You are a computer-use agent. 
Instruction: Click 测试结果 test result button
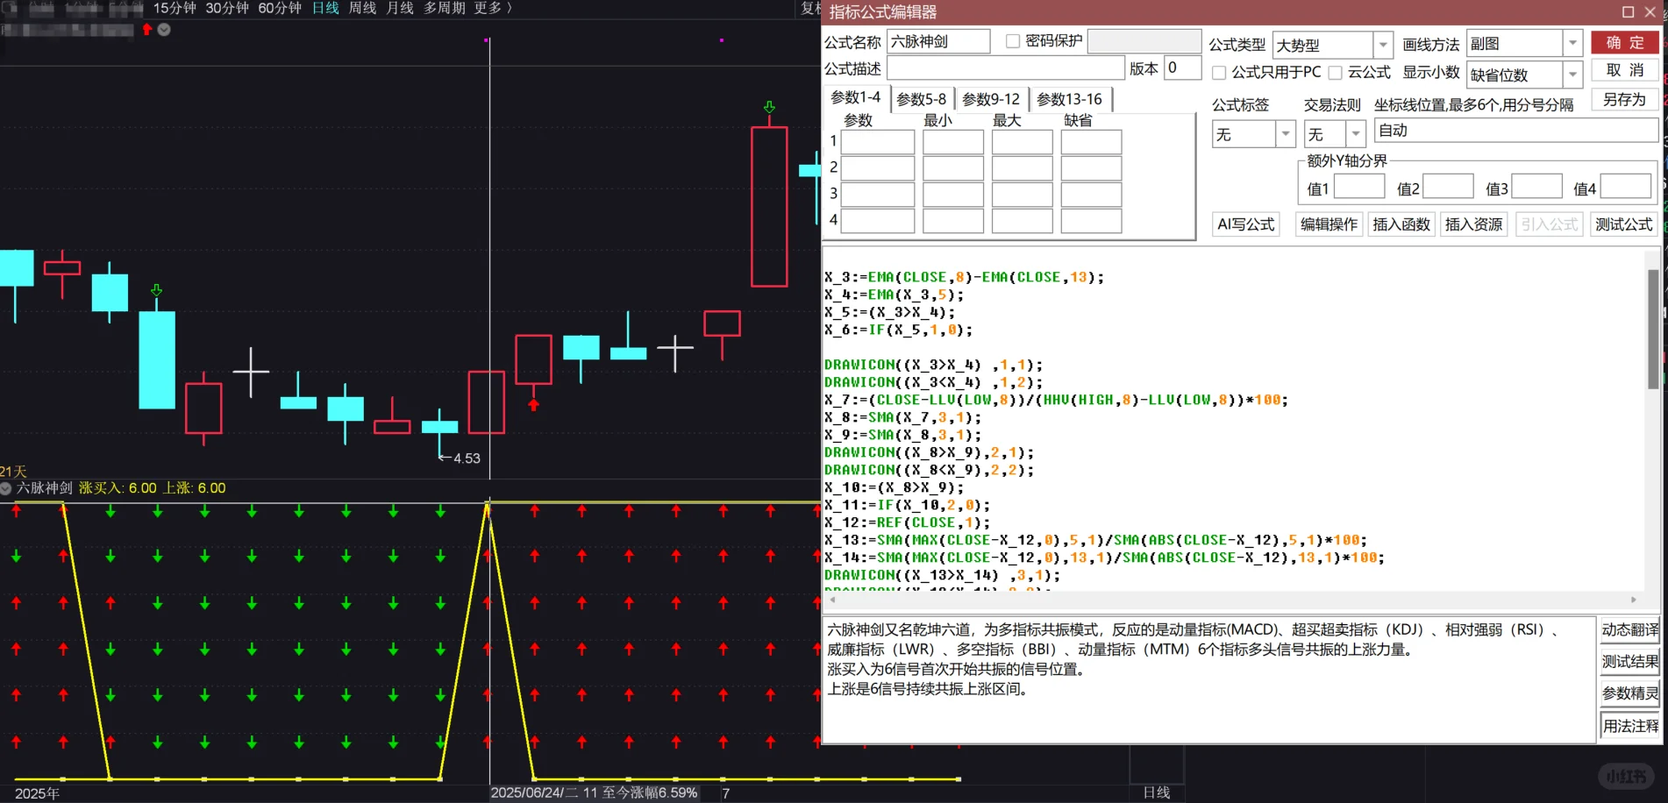pos(1630,662)
